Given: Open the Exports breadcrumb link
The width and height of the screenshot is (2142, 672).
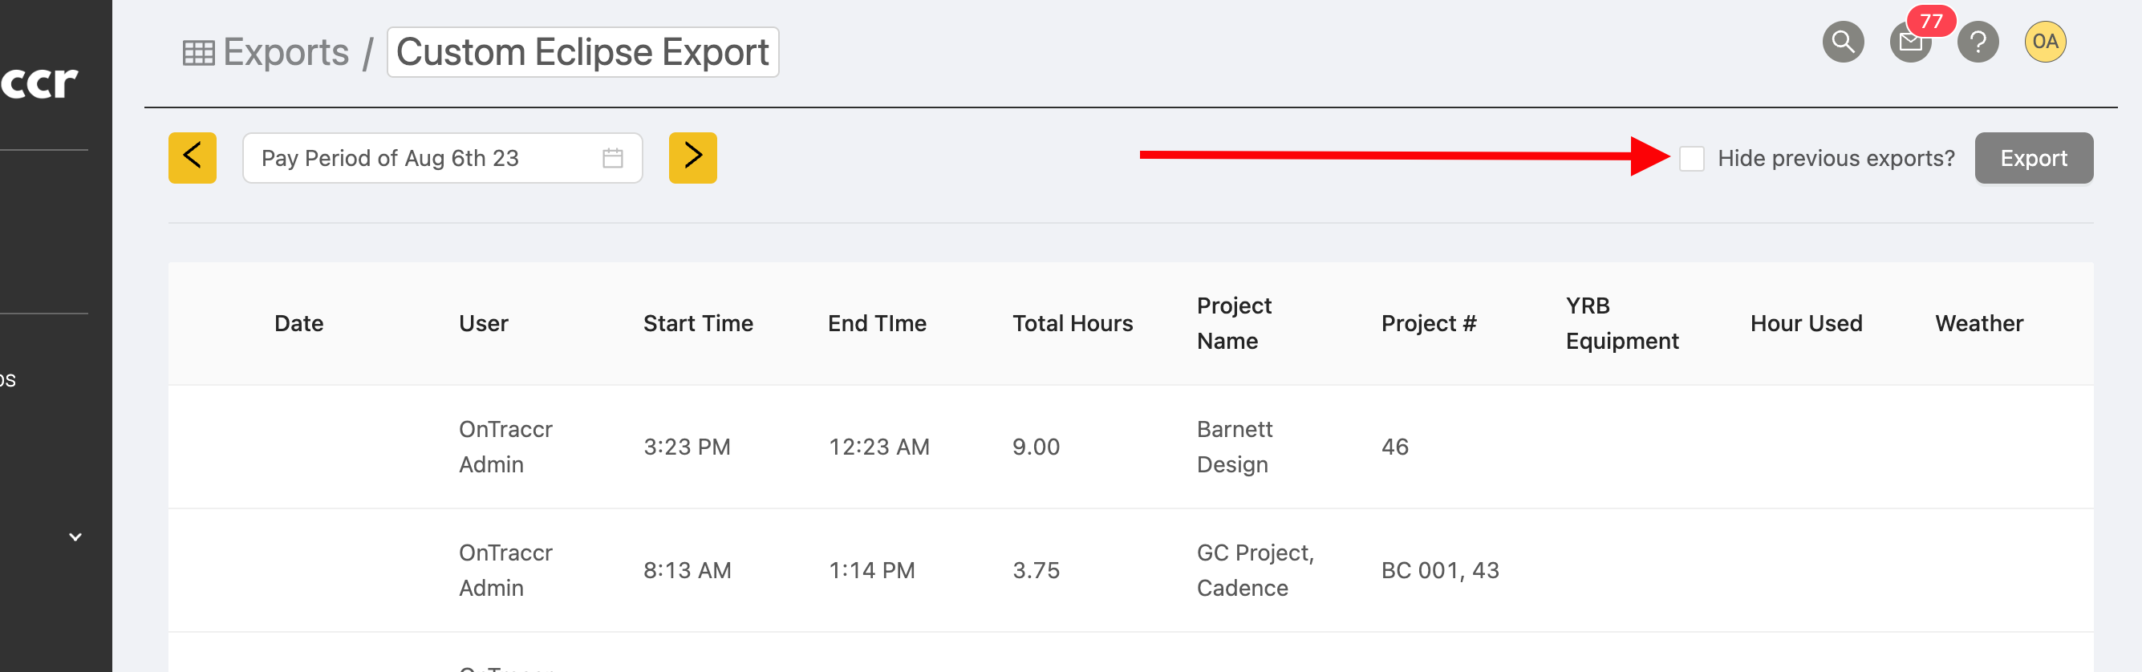Looking at the screenshot, I should pos(286,52).
